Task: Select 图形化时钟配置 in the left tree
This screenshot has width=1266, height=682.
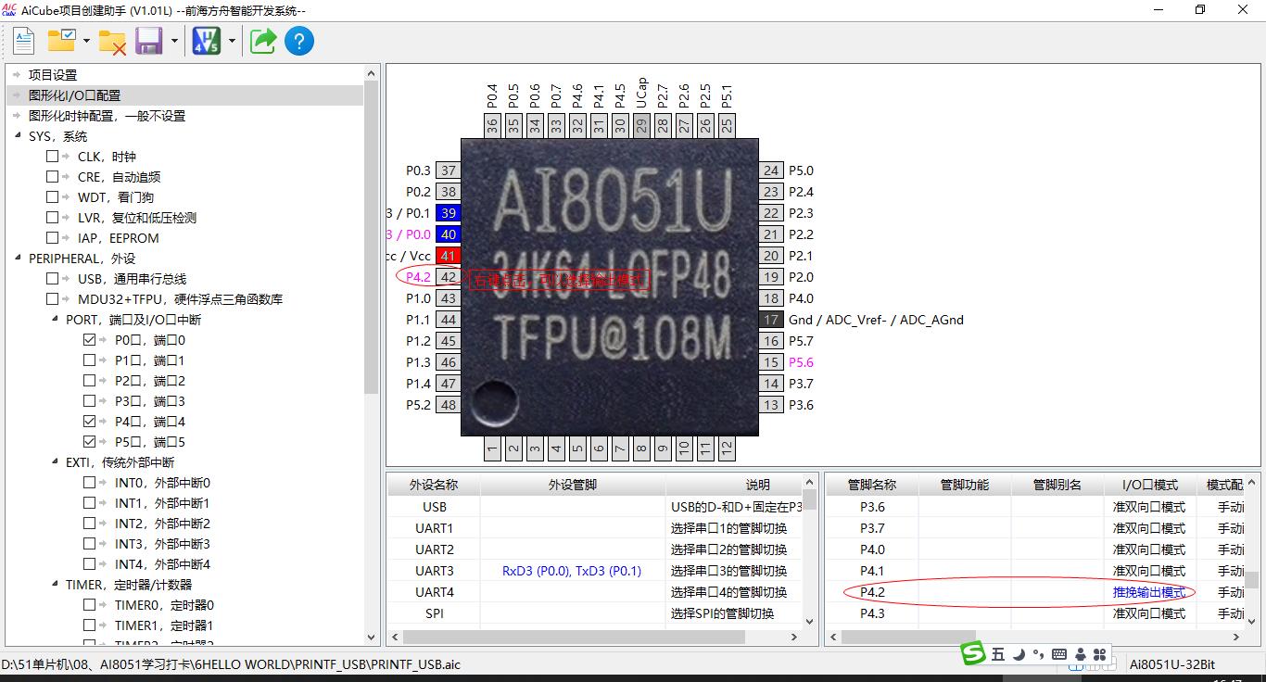Action: [x=107, y=116]
